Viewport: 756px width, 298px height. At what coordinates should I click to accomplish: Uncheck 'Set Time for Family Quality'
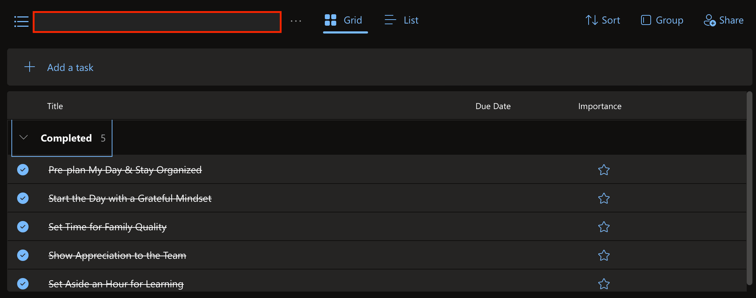click(22, 226)
